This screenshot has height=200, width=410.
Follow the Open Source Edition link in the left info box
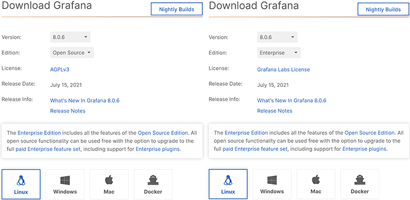(163, 133)
